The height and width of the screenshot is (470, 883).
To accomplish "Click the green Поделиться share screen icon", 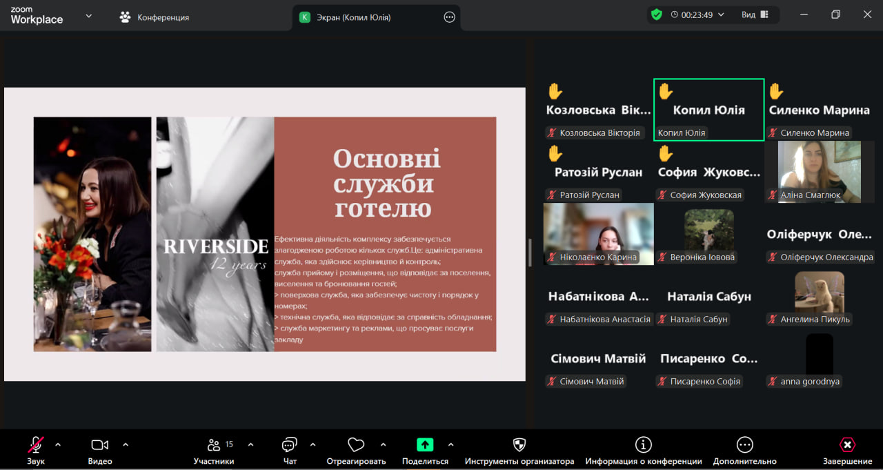I will coord(425,445).
